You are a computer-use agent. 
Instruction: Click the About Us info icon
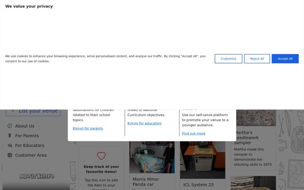[10, 126]
